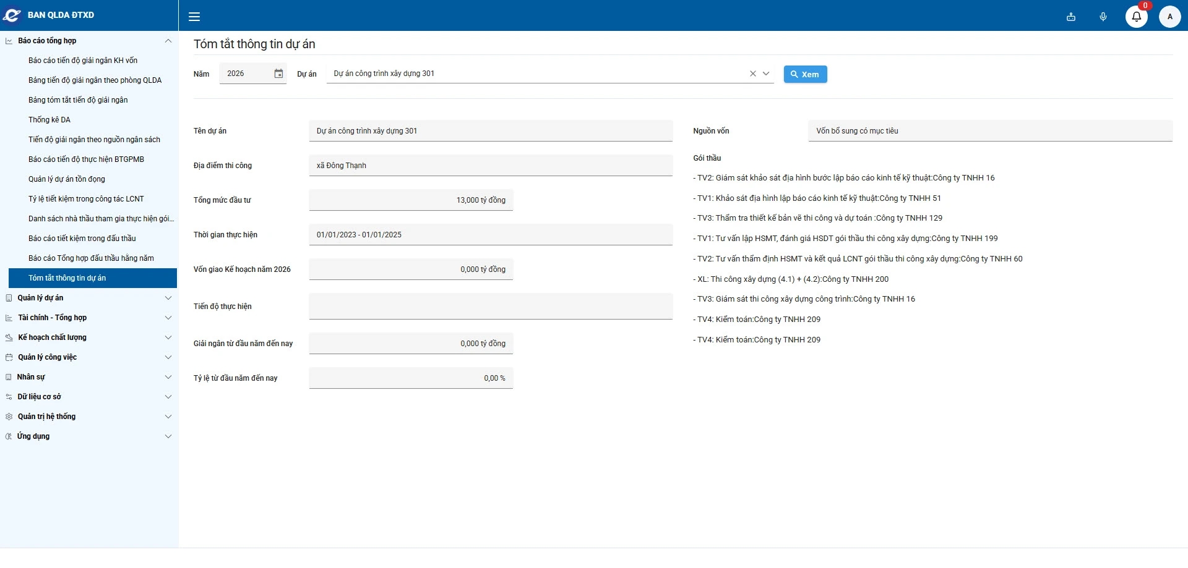Open the Dự án dropdown arrow

(766, 74)
